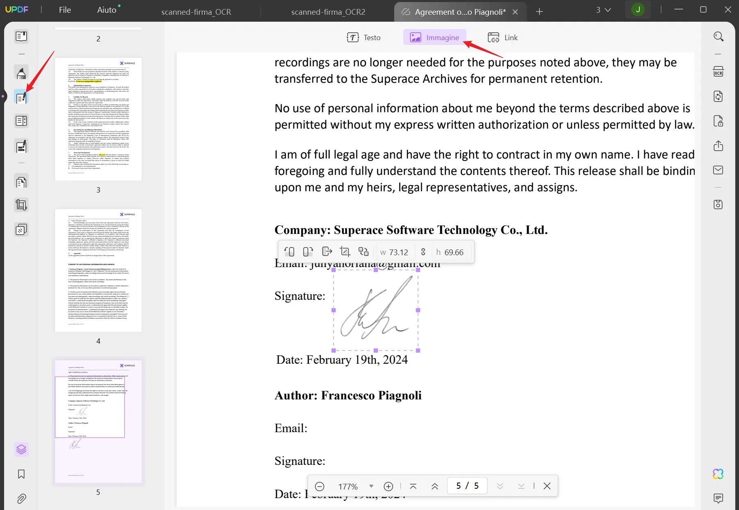Click the "Company: Superace Software Technology" heading

pos(411,230)
